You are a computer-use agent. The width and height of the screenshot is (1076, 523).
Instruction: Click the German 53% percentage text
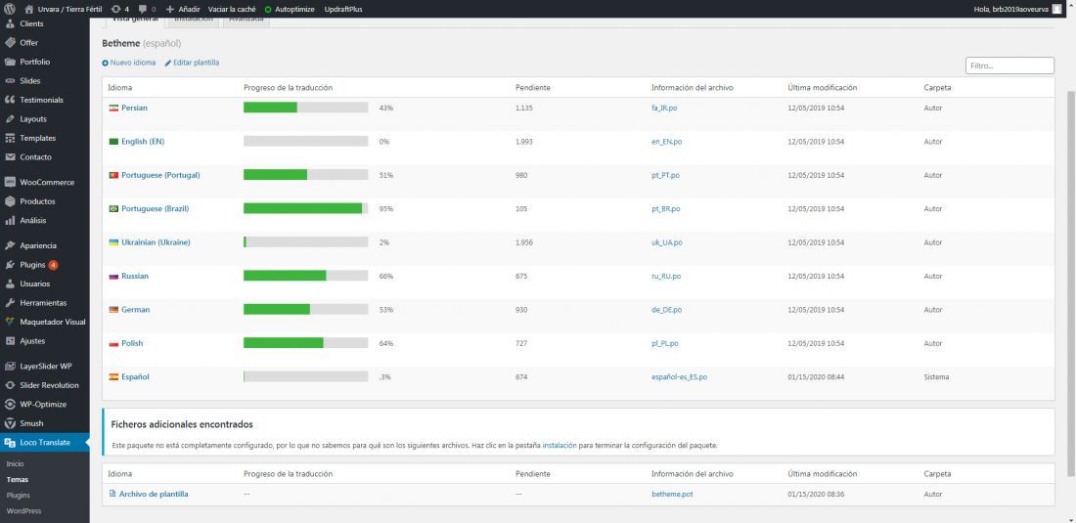[385, 310]
